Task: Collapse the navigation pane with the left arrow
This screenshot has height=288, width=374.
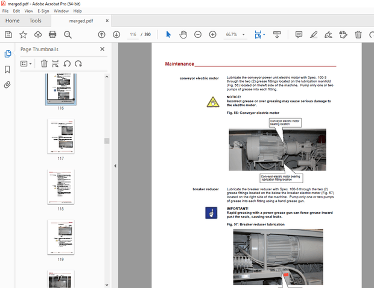Action: point(115,166)
